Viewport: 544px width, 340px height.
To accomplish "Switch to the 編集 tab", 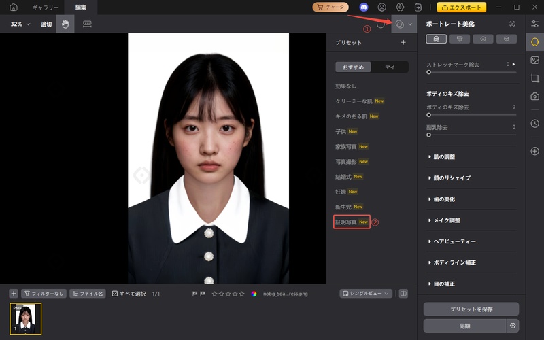I will tap(80, 7).
